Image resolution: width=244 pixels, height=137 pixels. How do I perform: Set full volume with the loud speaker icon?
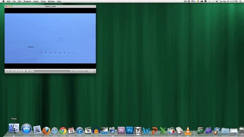point(87,71)
